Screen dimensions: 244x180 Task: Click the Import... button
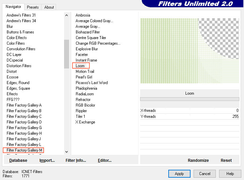tap(47, 160)
